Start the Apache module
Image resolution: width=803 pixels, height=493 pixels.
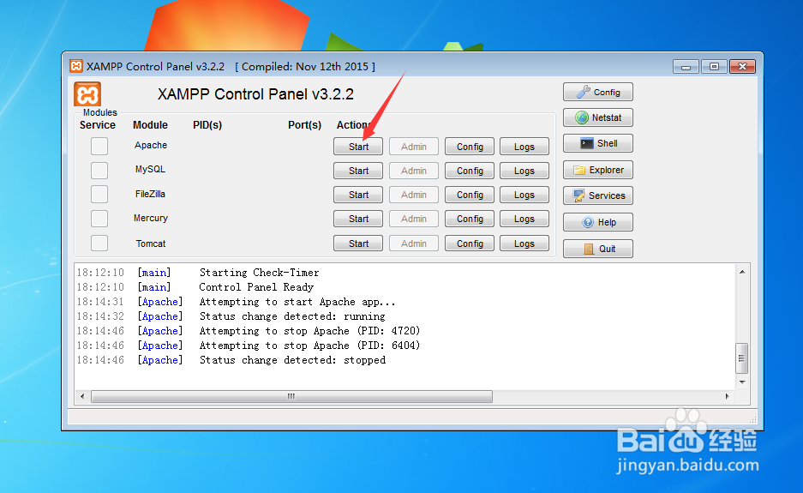point(358,147)
